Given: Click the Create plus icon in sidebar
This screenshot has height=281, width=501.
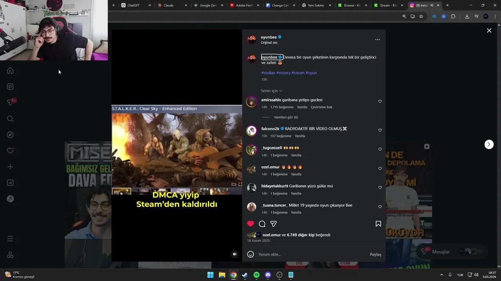Looking at the screenshot, I should 10,167.
